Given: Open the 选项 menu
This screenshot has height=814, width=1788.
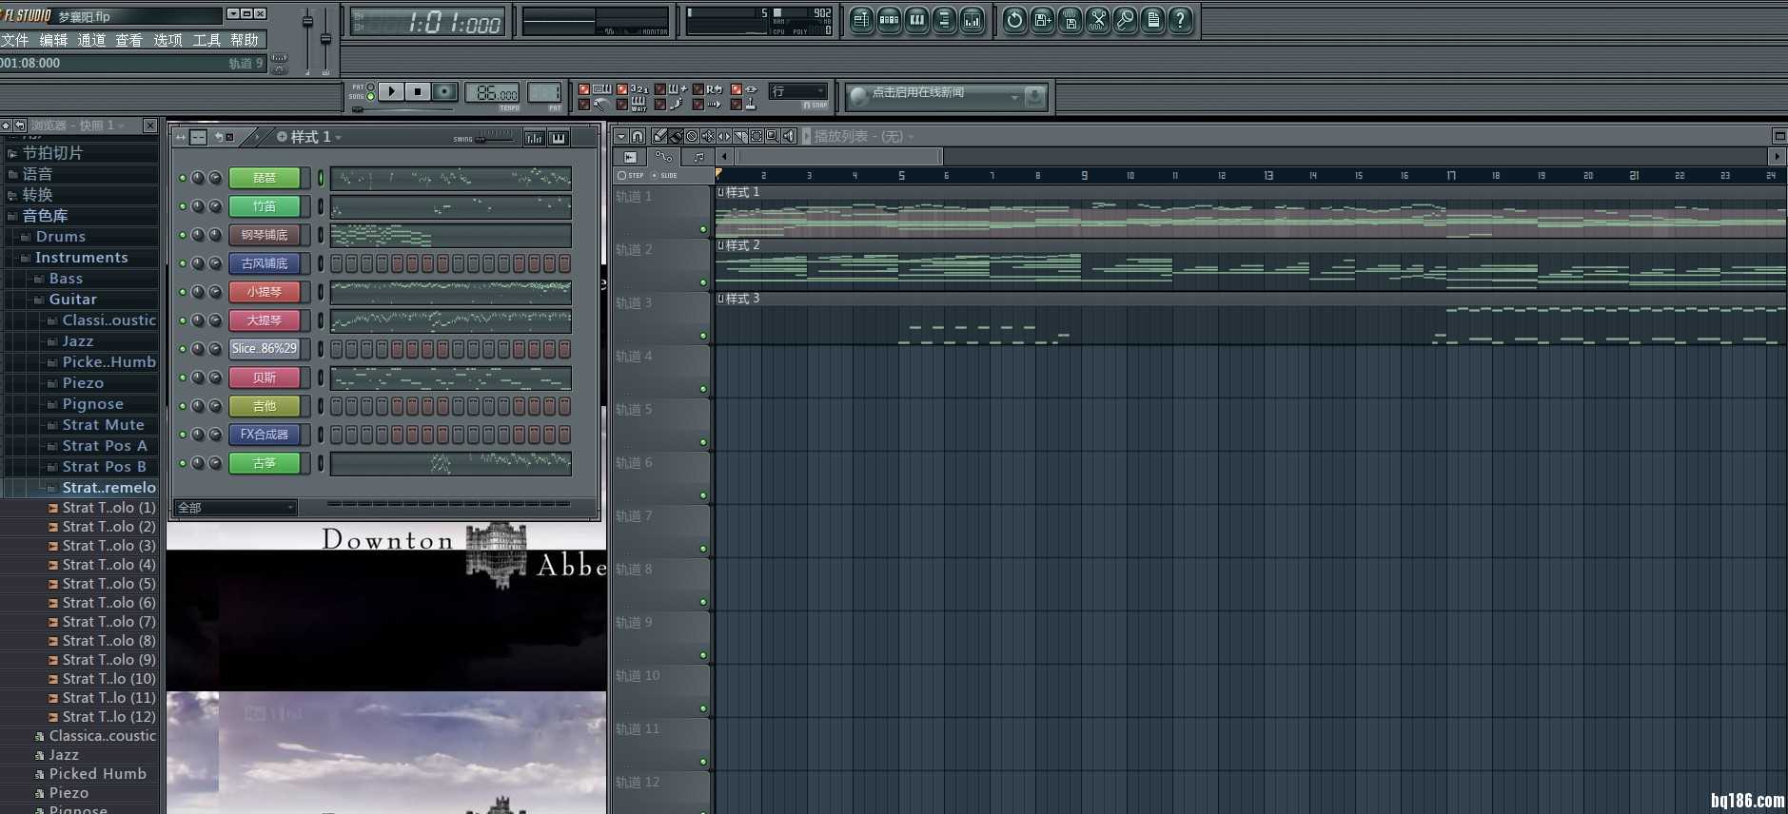Looking at the screenshot, I should point(167,40).
